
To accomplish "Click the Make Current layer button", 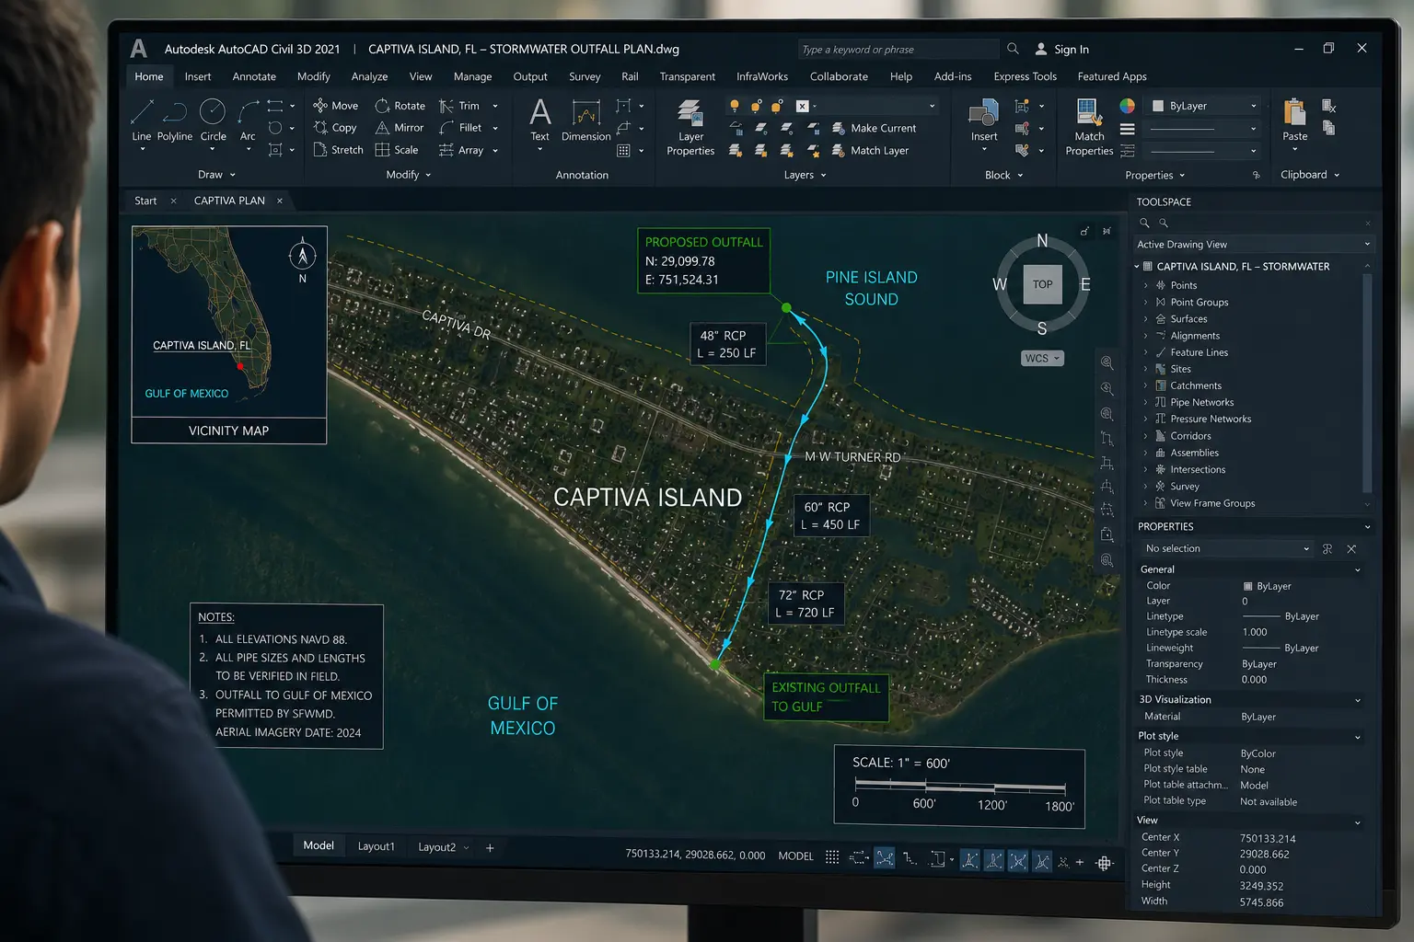I will coord(874,128).
